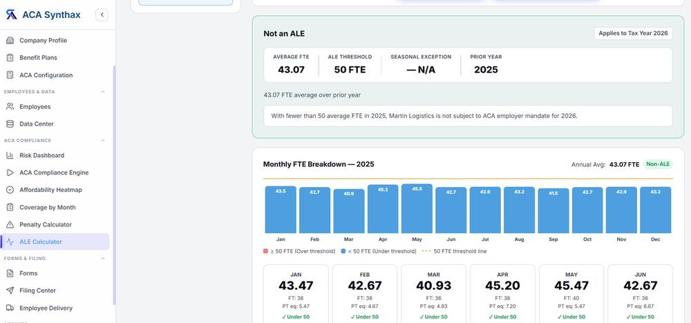Click the Forms document icon
Image resolution: width=691 pixels, height=323 pixels.
(x=10, y=273)
